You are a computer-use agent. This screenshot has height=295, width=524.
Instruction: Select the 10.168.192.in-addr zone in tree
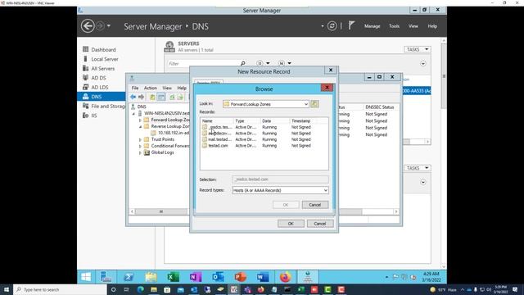(x=174, y=133)
